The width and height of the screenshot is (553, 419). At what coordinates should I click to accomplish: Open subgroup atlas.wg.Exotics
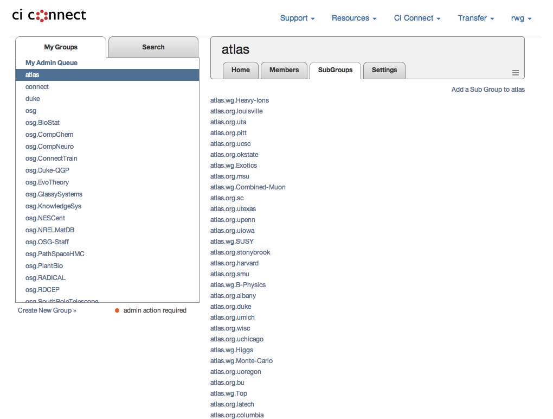234,166
